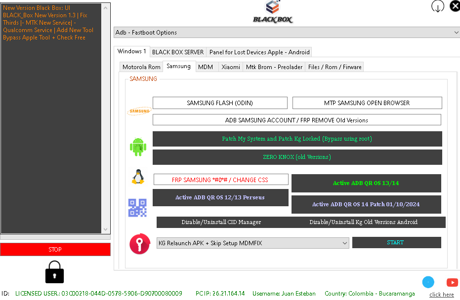
Task: Close the Black Box window
Action: click(455, 6)
